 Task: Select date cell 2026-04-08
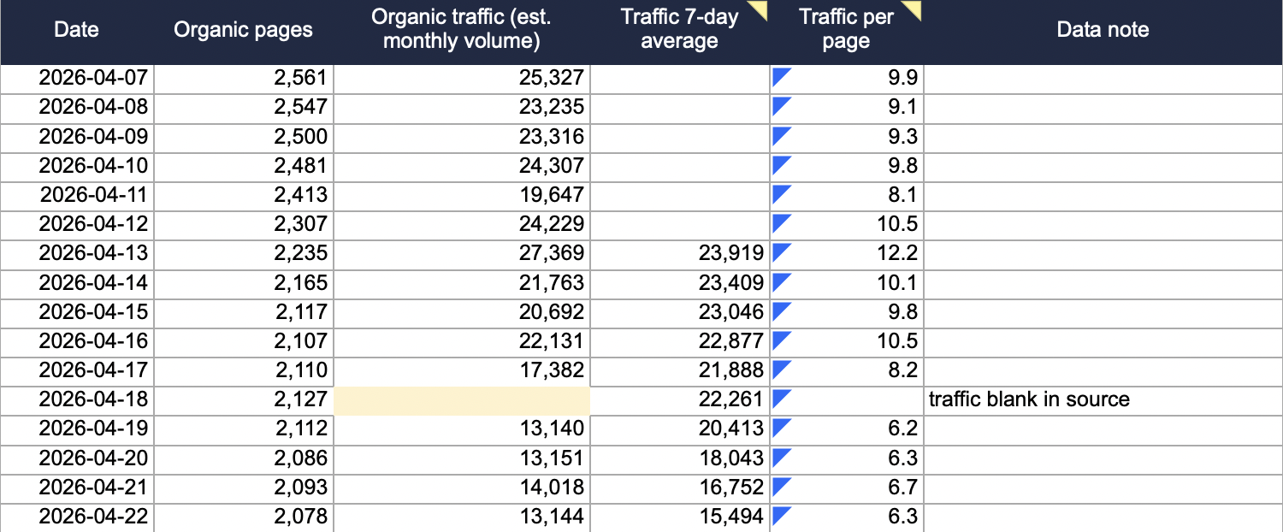(x=76, y=108)
